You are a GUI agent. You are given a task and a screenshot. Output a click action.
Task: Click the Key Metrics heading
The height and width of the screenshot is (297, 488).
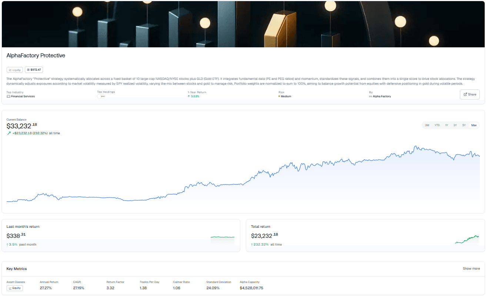[17, 269]
